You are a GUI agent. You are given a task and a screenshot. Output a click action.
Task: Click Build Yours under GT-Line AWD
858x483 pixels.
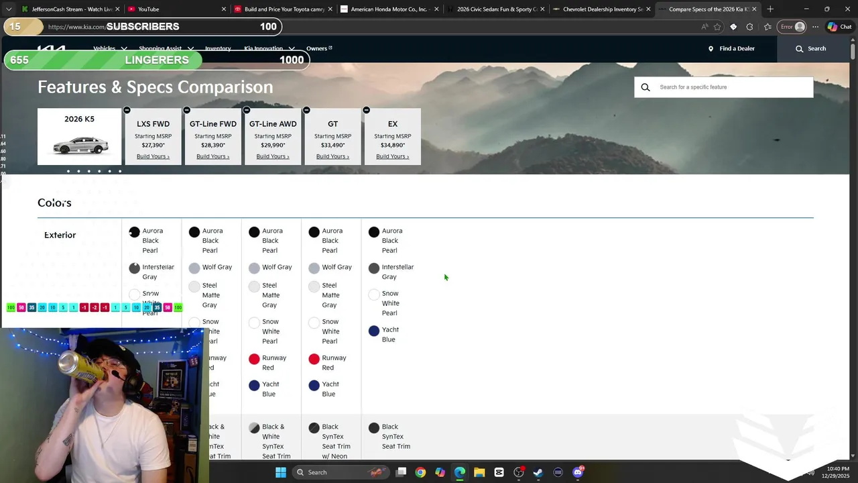pos(273,156)
